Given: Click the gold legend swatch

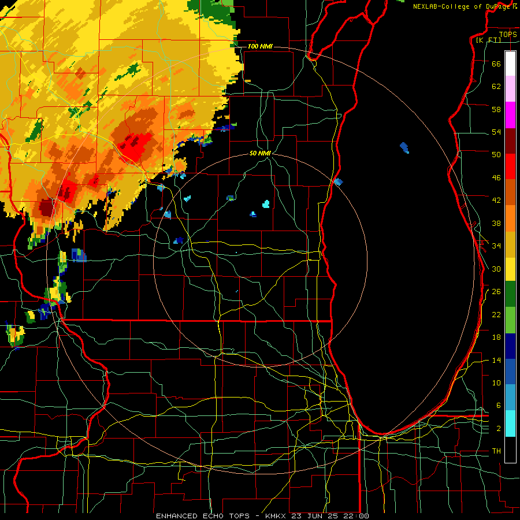Looking at the screenshot, I should pyautogui.click(x=510, y=244).
